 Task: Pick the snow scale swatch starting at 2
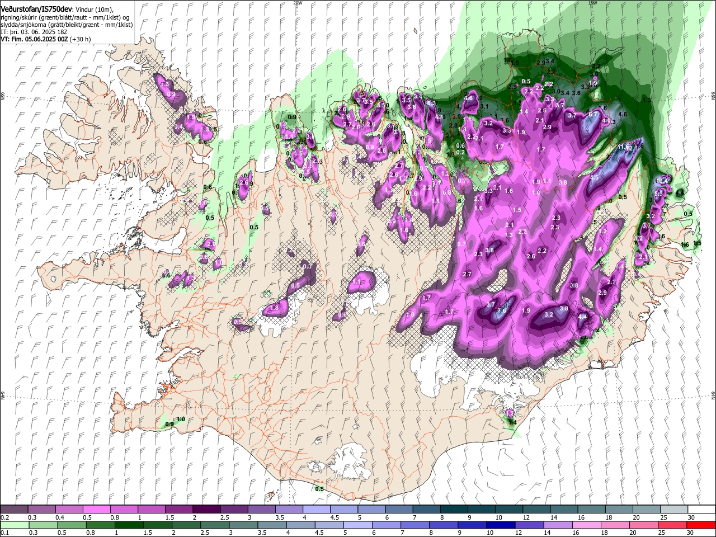206,509
